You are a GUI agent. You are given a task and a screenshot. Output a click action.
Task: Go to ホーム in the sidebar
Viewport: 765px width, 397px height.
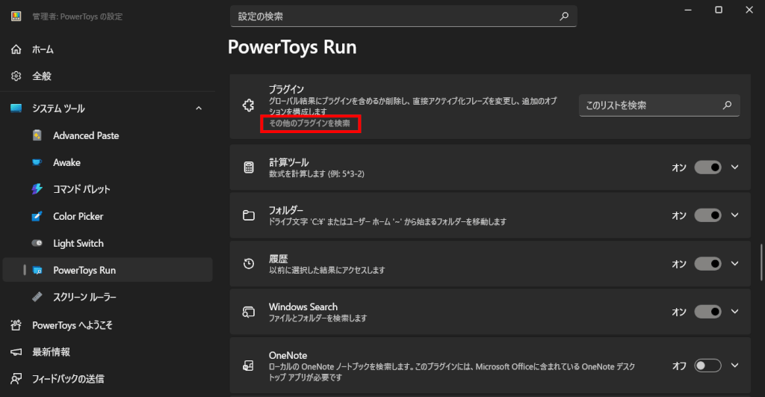43,49
